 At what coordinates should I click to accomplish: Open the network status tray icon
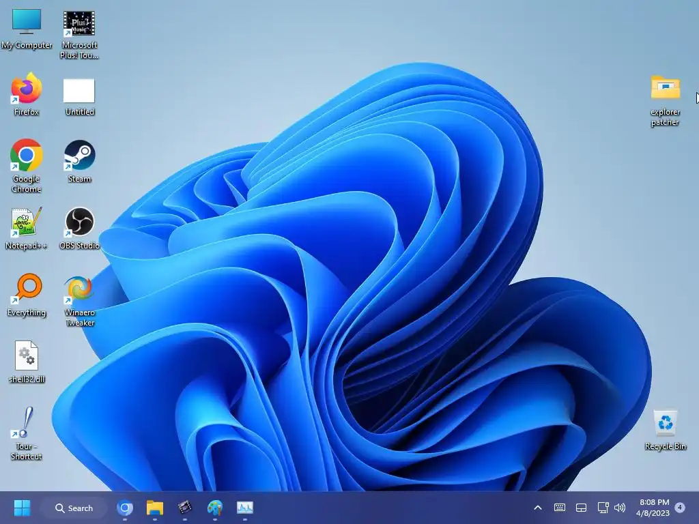603,508
